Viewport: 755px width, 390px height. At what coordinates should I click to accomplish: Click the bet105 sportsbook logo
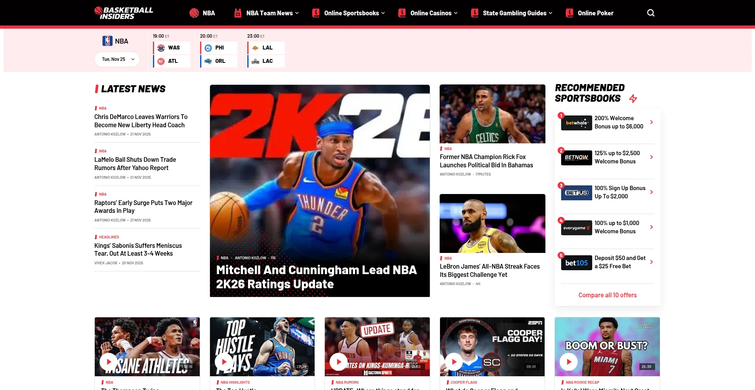(x=576, y=263)
